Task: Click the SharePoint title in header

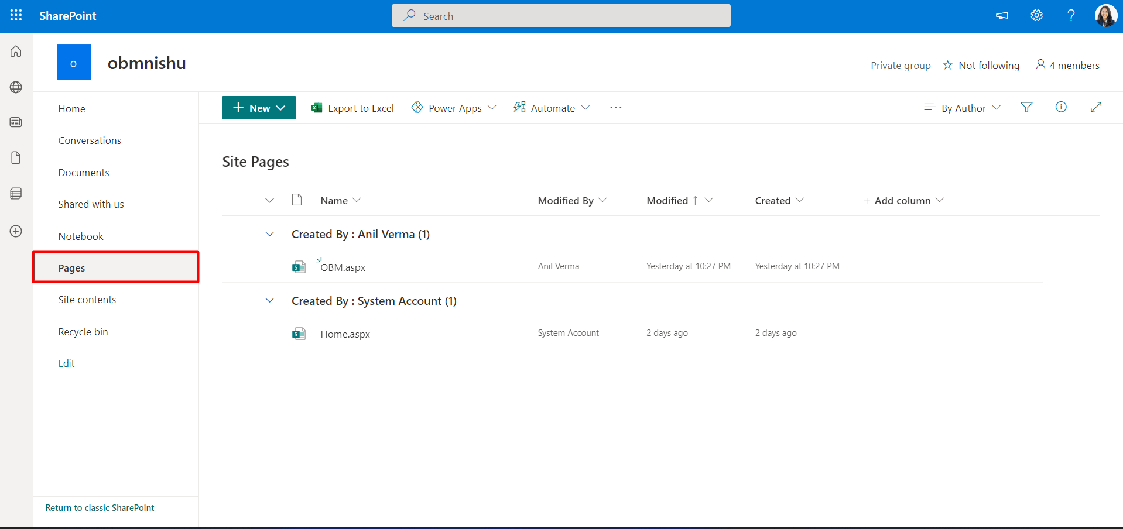Action: 68,16
